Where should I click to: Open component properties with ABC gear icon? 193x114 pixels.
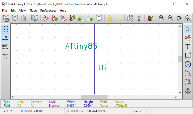tap(130, 18)
